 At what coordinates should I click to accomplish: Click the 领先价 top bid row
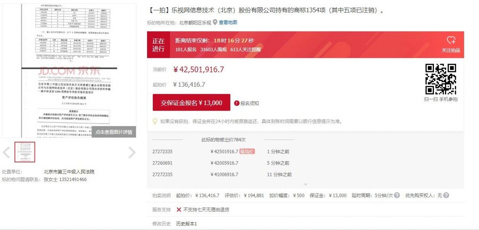coord(239,151)
